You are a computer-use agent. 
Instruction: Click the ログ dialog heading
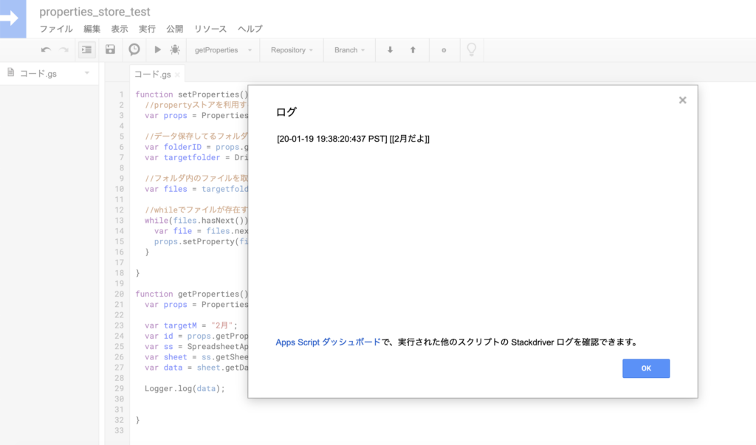[286, 112]
